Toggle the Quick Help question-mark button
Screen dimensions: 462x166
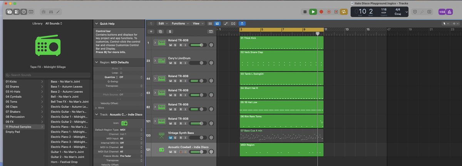click(x=24, y=12)
